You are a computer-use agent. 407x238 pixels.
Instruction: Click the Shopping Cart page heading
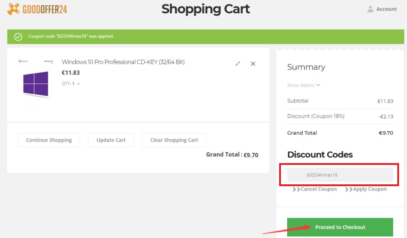(x=206, y=9)
